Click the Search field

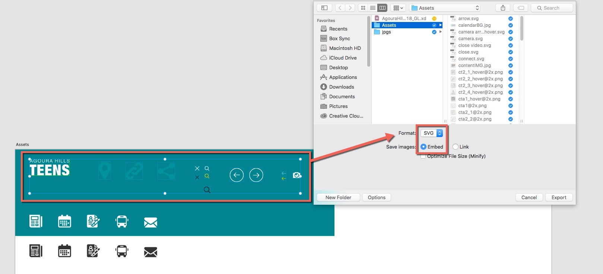[552, 8]
